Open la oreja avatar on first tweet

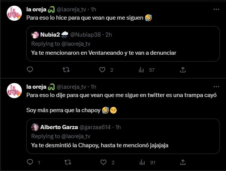[14, 14]
